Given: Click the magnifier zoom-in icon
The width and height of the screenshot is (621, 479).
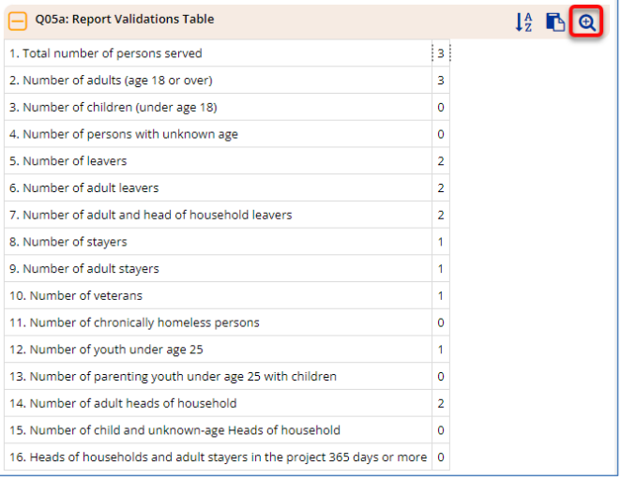Looking at the screenshot, I should (x=586, y=22).
